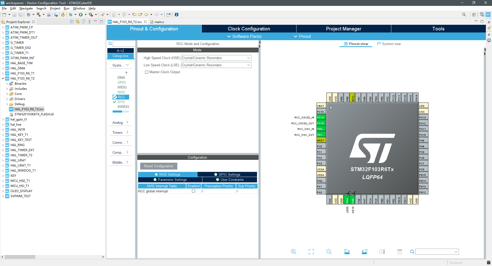Click the Reset Configuration button

click(x=158, y=166)
